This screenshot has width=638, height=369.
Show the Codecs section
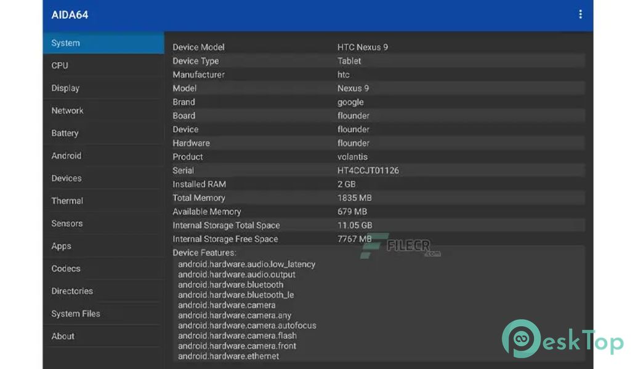[x=103, y=268]
